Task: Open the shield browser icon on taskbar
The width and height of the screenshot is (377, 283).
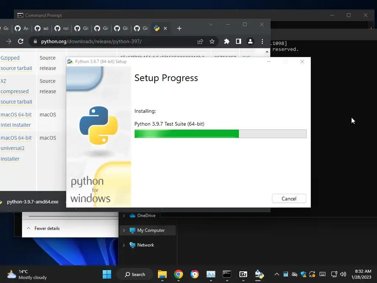Action: click(x=194, y=274)
